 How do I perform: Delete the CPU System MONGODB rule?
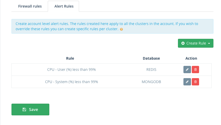pos(195,82)
